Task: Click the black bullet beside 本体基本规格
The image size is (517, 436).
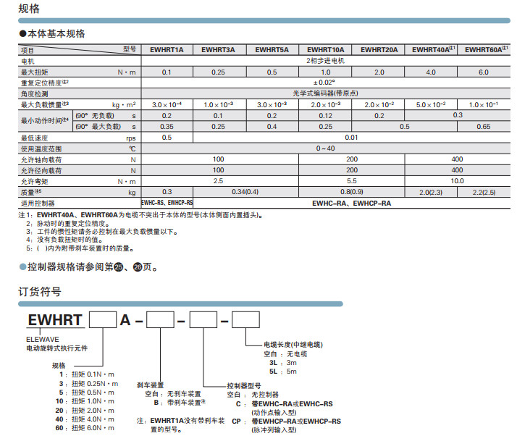Action: coord(22,34)
